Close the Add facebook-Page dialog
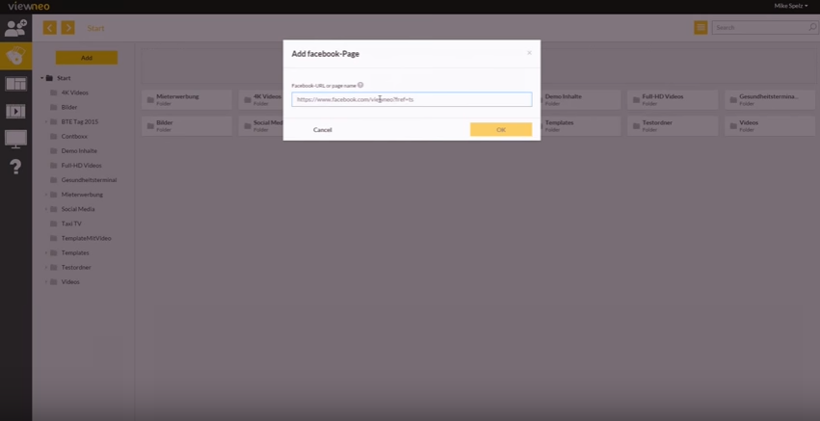 (529, 53)
